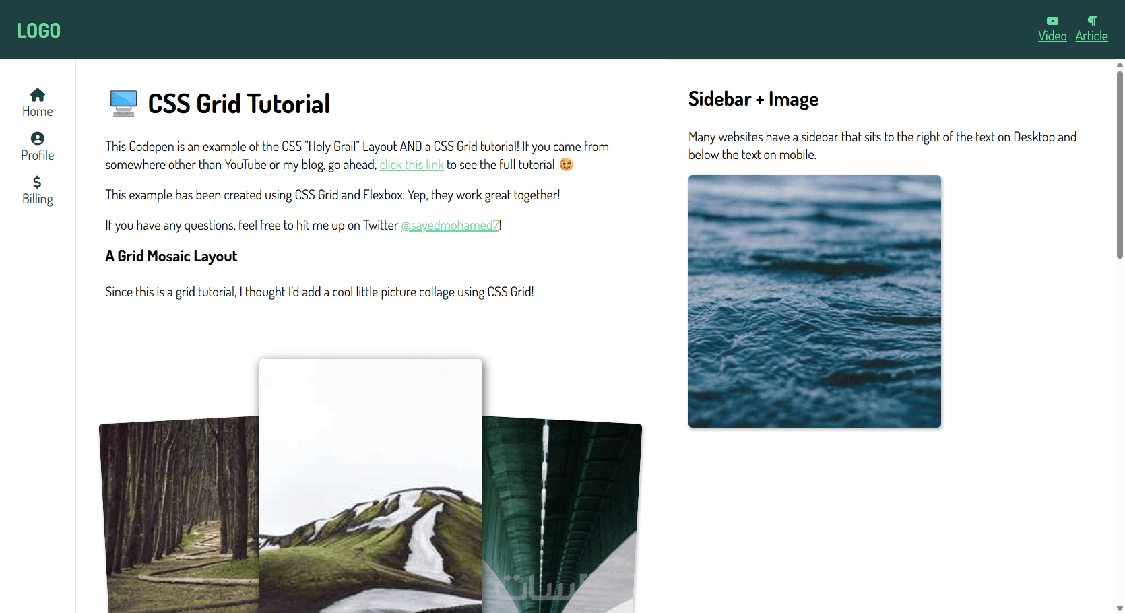Open the Video link in header

click(1052, 36)
